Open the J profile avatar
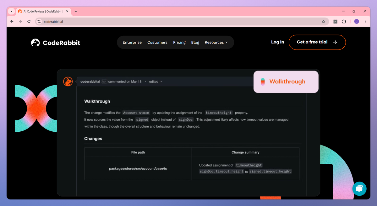The image size is (377, 206). point(356,22)
